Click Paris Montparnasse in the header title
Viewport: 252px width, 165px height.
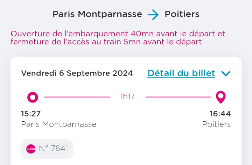97,14
